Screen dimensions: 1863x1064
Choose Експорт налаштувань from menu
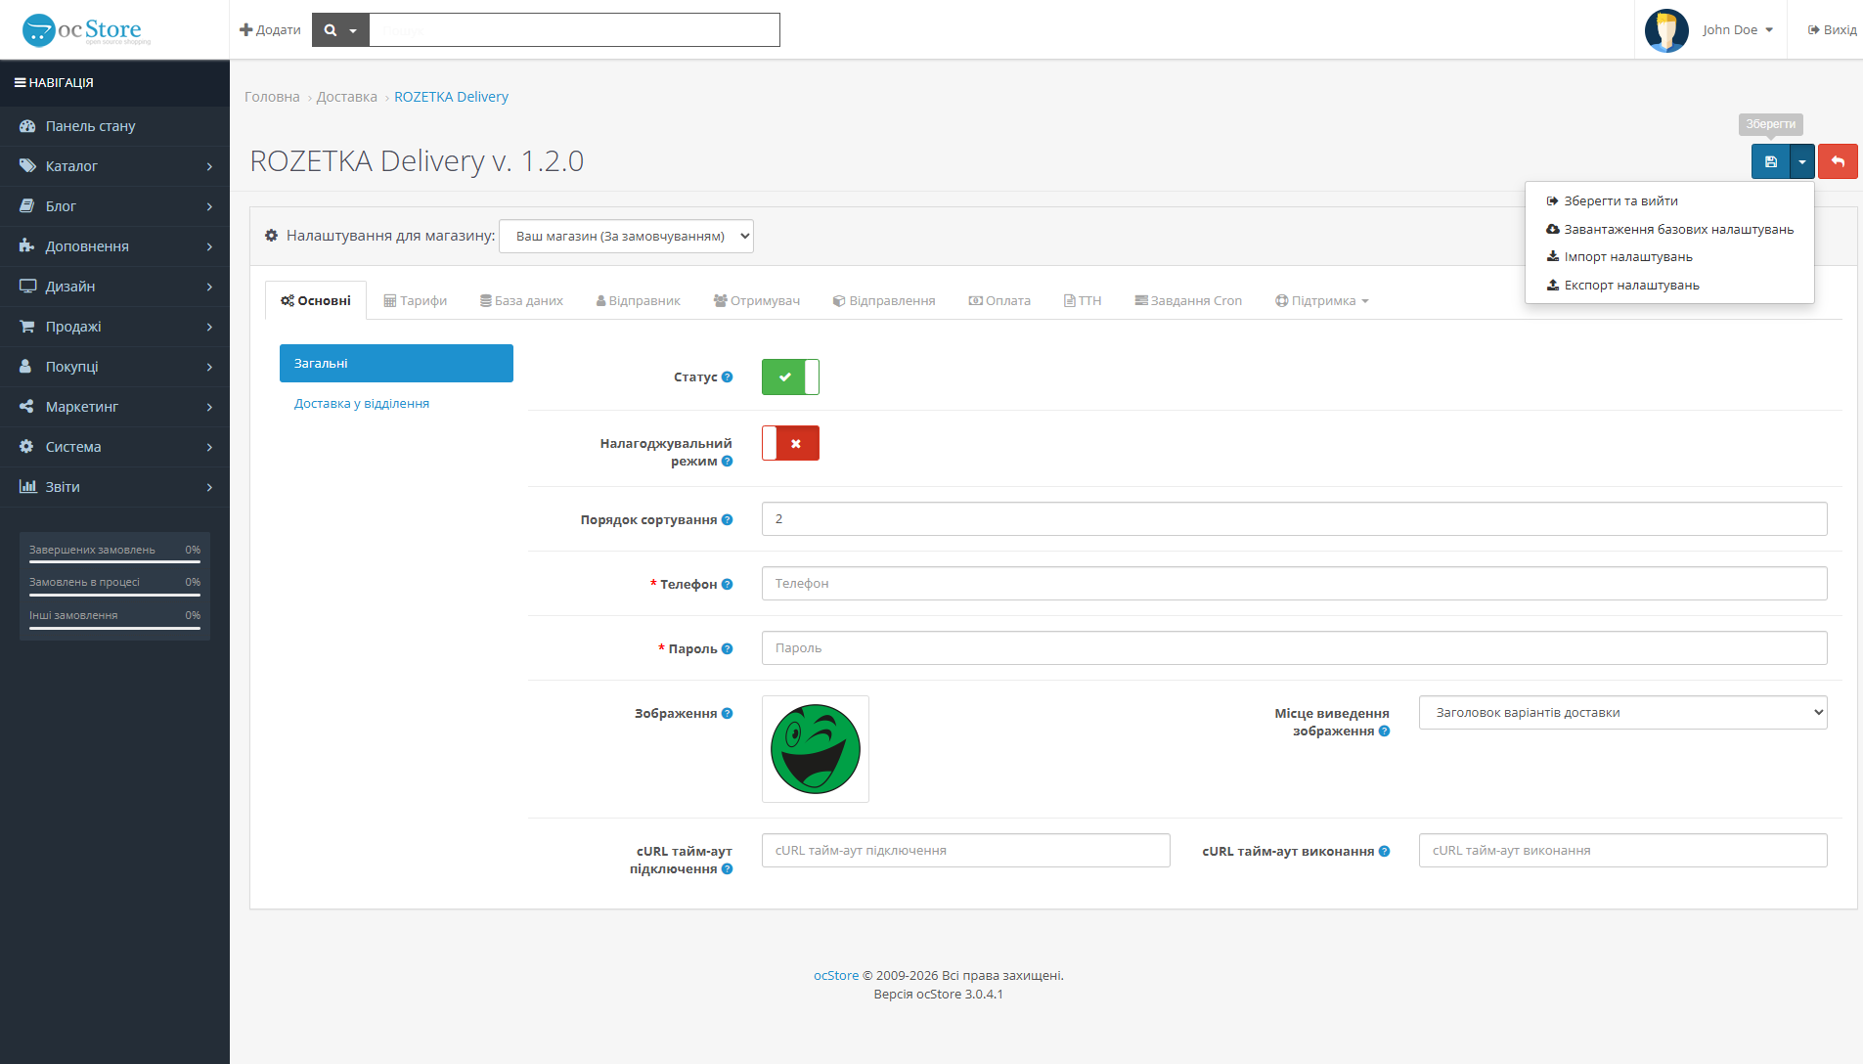click(x=1669, y=285)
